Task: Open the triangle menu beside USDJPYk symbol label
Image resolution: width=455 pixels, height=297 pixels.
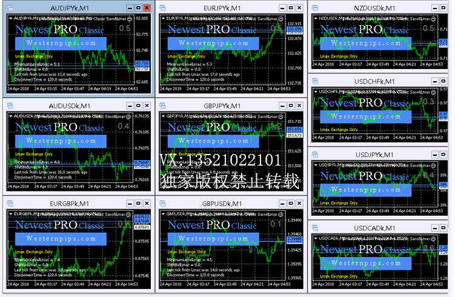Action: [x=316, y=165]
